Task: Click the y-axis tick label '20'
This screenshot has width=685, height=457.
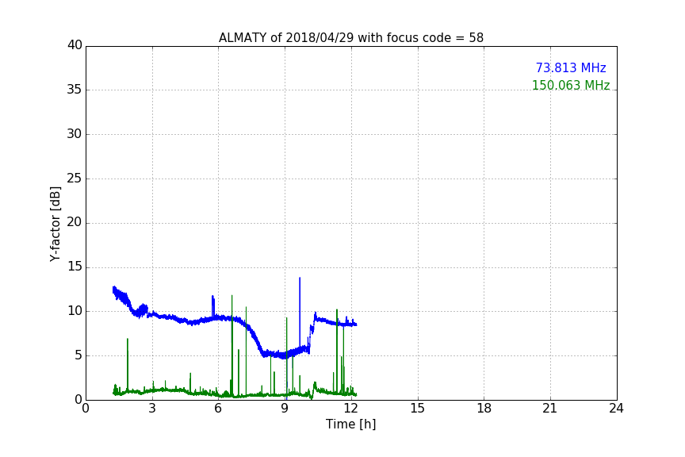Action: [x=75, y=222]
